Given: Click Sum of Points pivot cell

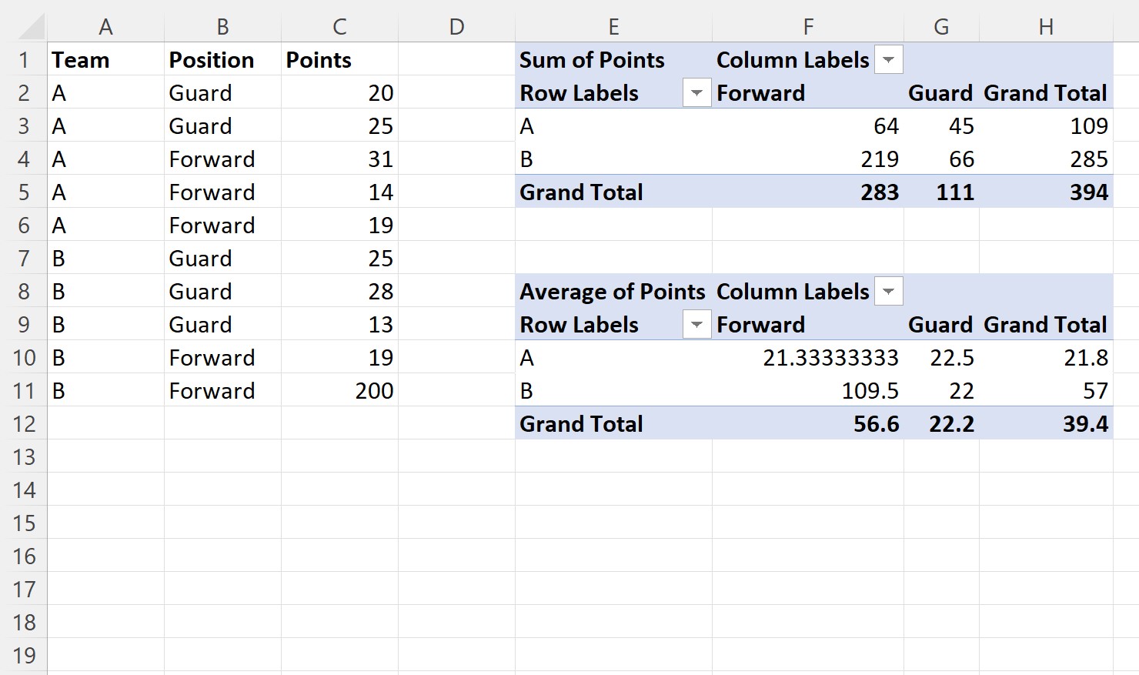Looking at the screenshot, I should click(x=613, y=60).
